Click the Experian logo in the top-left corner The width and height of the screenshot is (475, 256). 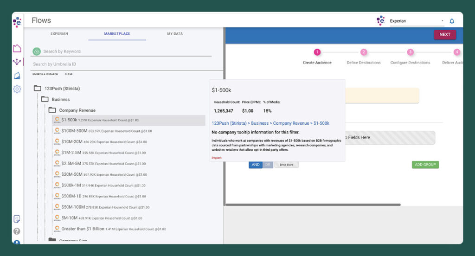[x=17, y=21]
